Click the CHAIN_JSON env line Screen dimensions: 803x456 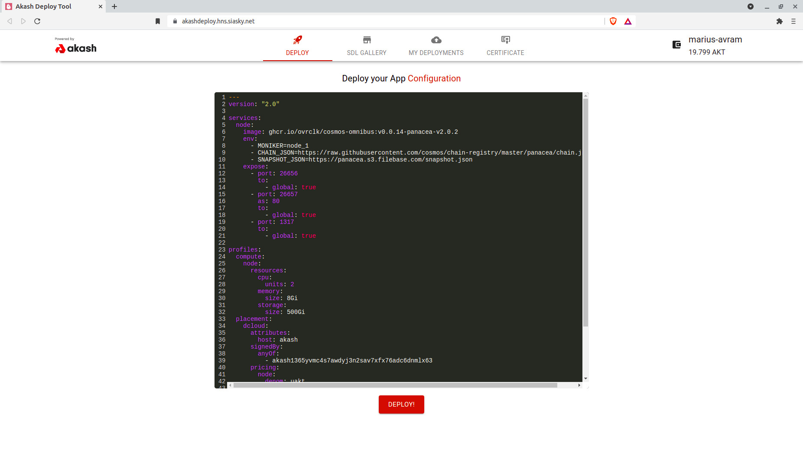click(416, 153)
